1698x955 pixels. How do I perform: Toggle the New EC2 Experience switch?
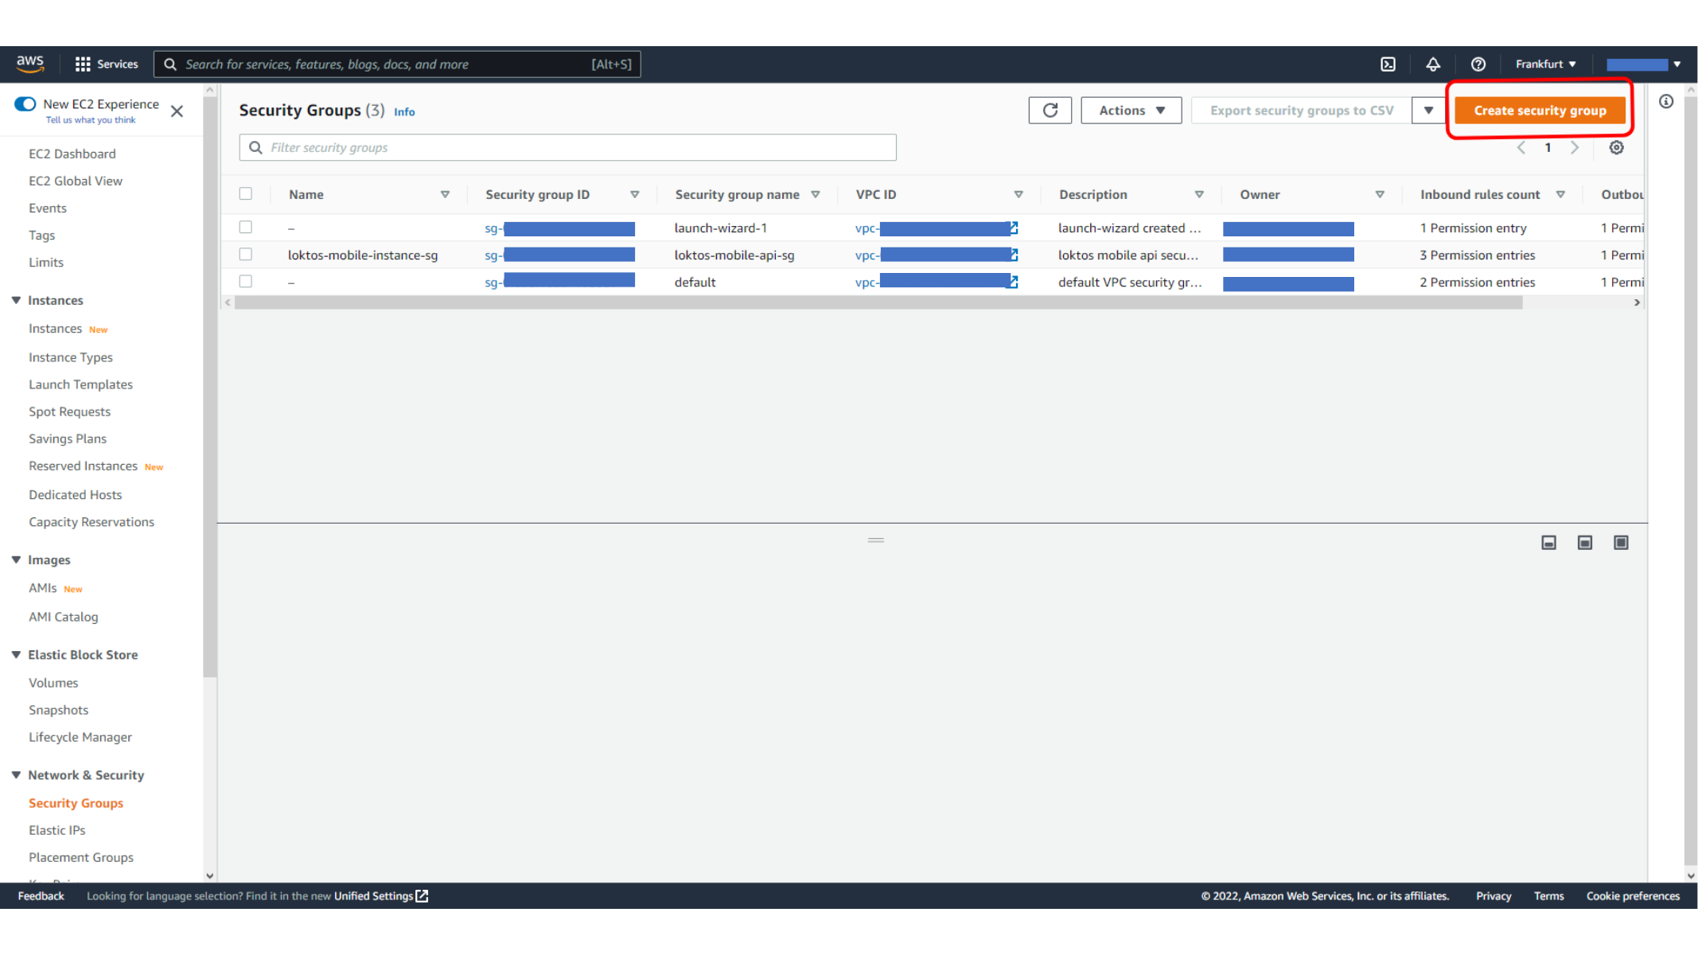[x=25, y=103]
